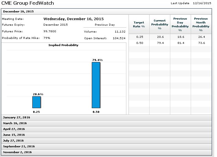Click the Current Probability % column header

click(160, 24)
